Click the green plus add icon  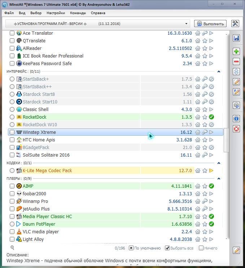click(x=236, y=51)
